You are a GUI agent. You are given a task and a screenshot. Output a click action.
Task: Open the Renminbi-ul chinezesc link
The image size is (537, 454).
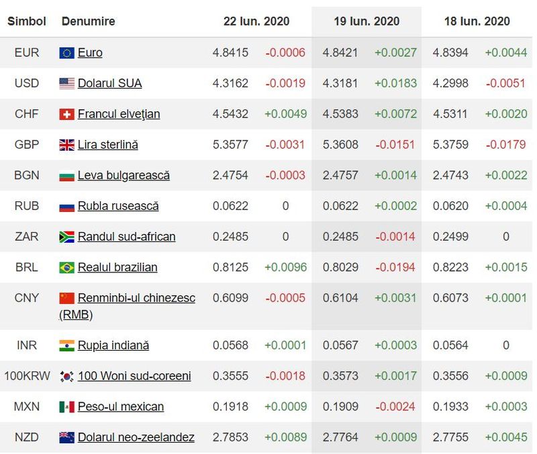[136, 298]
